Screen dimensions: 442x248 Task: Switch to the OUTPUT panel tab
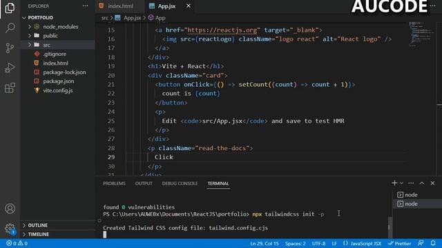tap(144, 183)
